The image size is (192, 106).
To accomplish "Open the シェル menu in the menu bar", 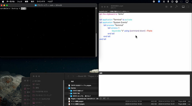I will [x=20, y=2].
